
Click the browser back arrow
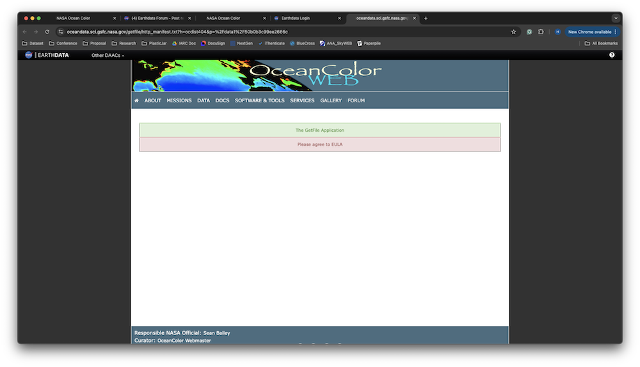[x=25, y=32]
